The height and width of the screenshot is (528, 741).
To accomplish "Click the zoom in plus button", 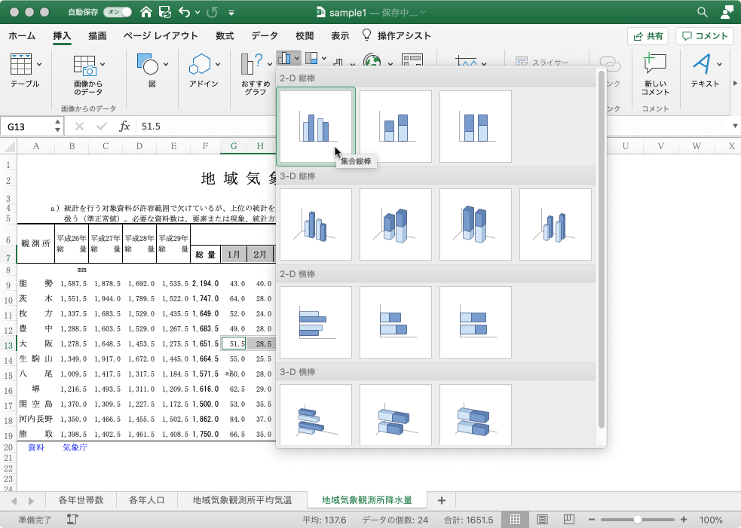I will pos(684,520).
